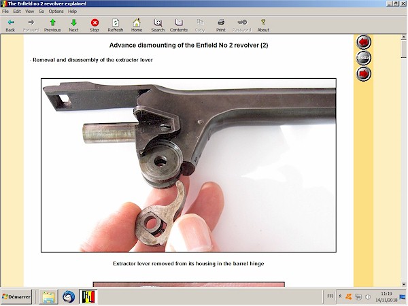Select the HL ebook taskbar icon
The width and height of the screenshot is (408, 306).
point(88,296)
